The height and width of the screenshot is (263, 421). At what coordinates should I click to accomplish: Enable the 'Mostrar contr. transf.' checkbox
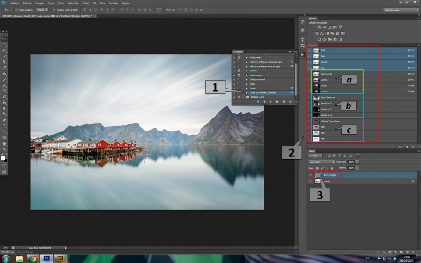click(x=54, y=9)
